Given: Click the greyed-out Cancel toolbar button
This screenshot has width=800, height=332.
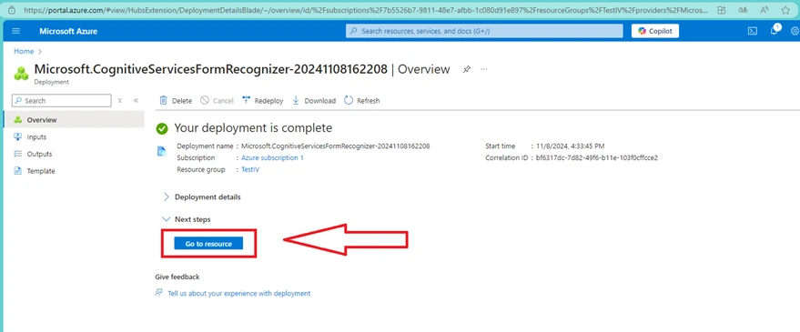Looking at the screenshot, I should click(x=217, y=100).
